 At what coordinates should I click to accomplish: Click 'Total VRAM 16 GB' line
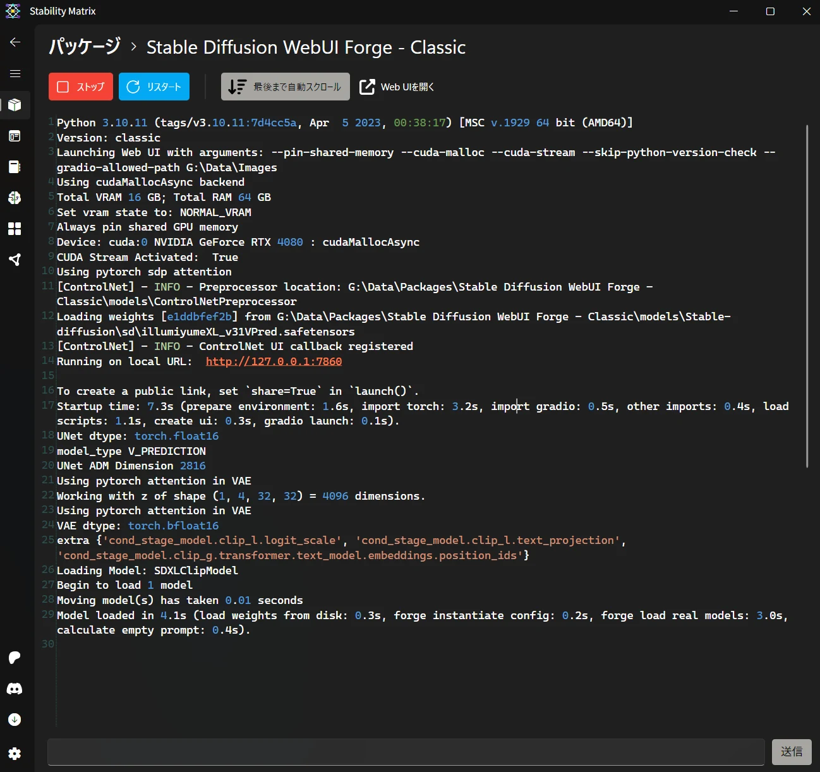[x=164, y=197]
